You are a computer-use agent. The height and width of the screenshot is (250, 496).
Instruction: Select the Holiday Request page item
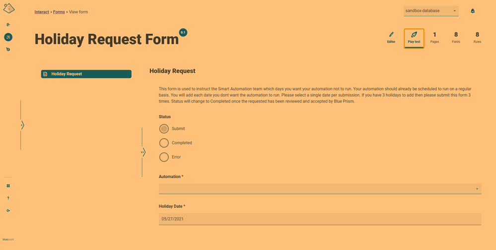[86, 74]
